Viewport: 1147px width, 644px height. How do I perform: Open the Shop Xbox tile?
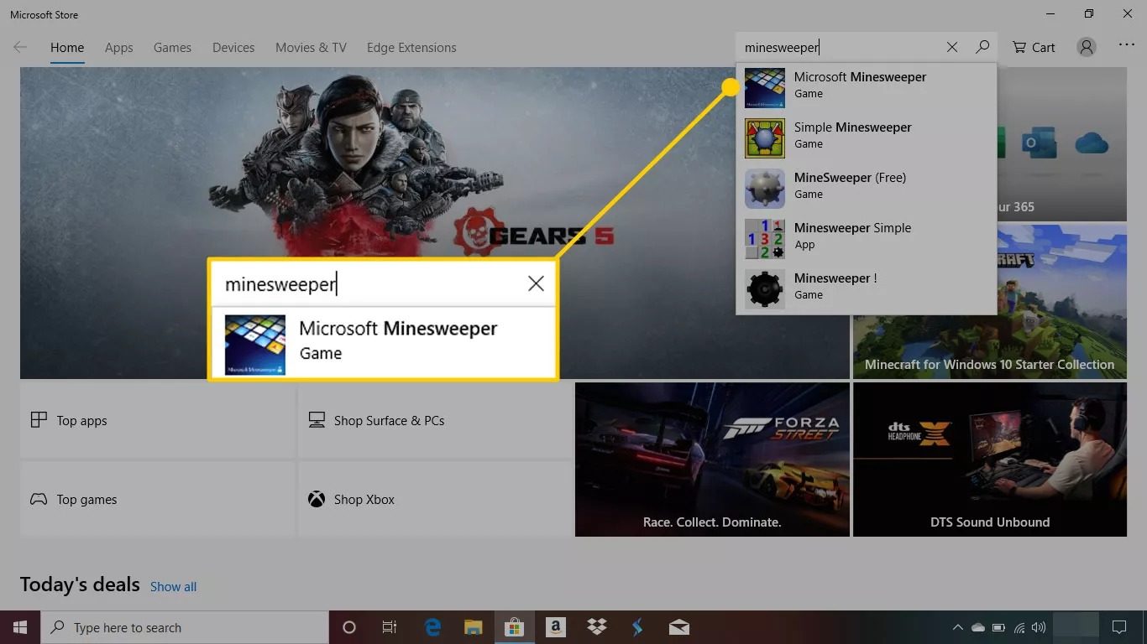[435, 499]
